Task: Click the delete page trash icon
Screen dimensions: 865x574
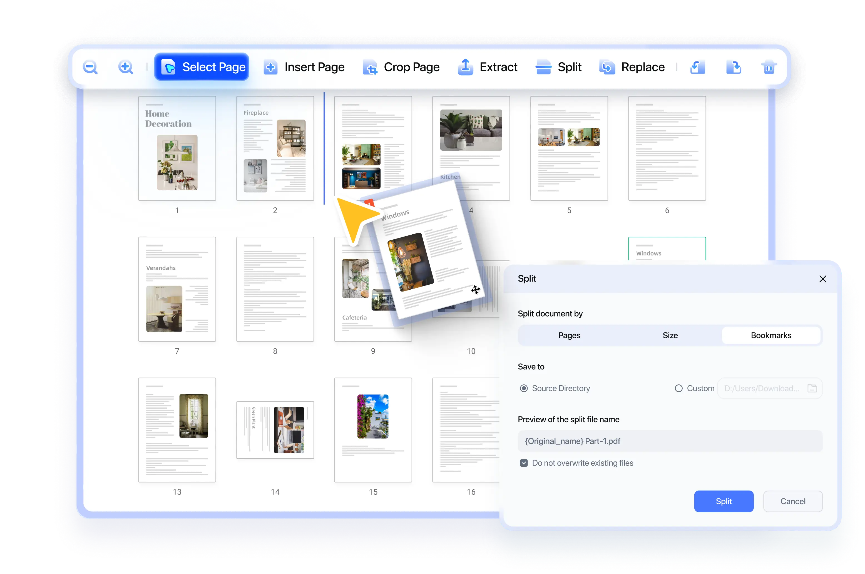Action: (x=769, y=67)
